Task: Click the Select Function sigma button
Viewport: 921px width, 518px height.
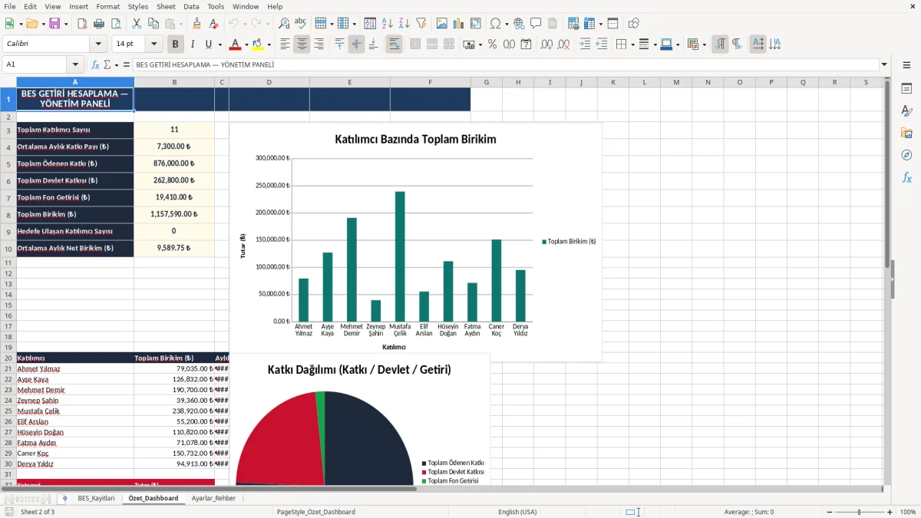Action: [107, 64]
